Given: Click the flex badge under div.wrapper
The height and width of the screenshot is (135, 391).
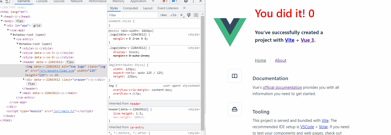Looking at the screenshot, I should (32, 84).
